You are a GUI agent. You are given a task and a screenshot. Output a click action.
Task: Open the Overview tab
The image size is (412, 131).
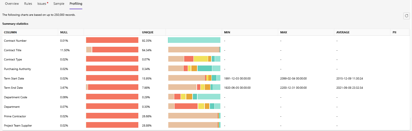[x=12, y=4]
